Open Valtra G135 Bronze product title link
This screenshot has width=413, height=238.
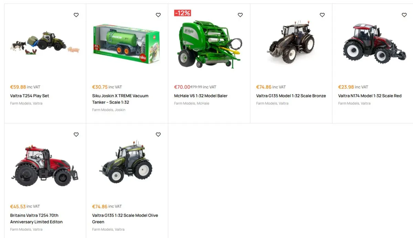(x=291, y=96)
